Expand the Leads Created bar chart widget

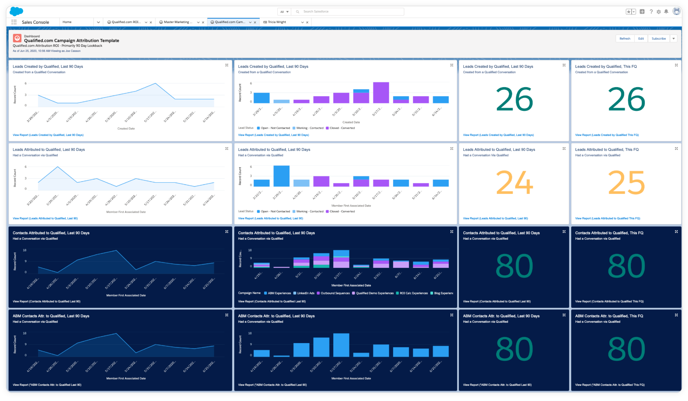[452, 65]
